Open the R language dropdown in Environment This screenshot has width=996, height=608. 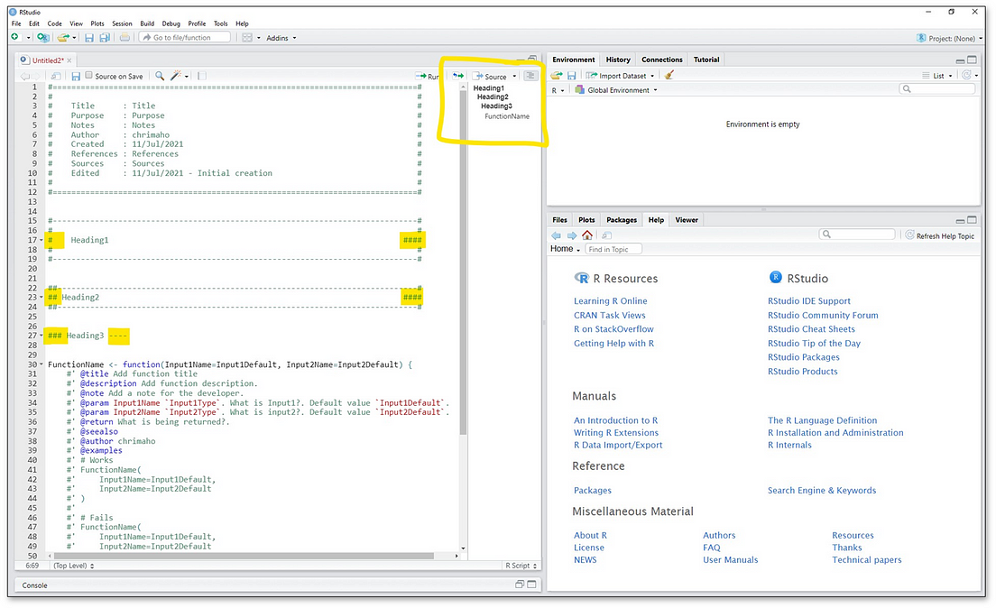pos(558,91)
